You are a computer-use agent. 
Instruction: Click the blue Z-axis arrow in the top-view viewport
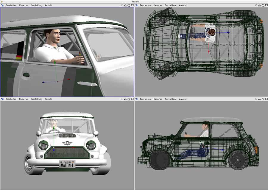[228, 32]
